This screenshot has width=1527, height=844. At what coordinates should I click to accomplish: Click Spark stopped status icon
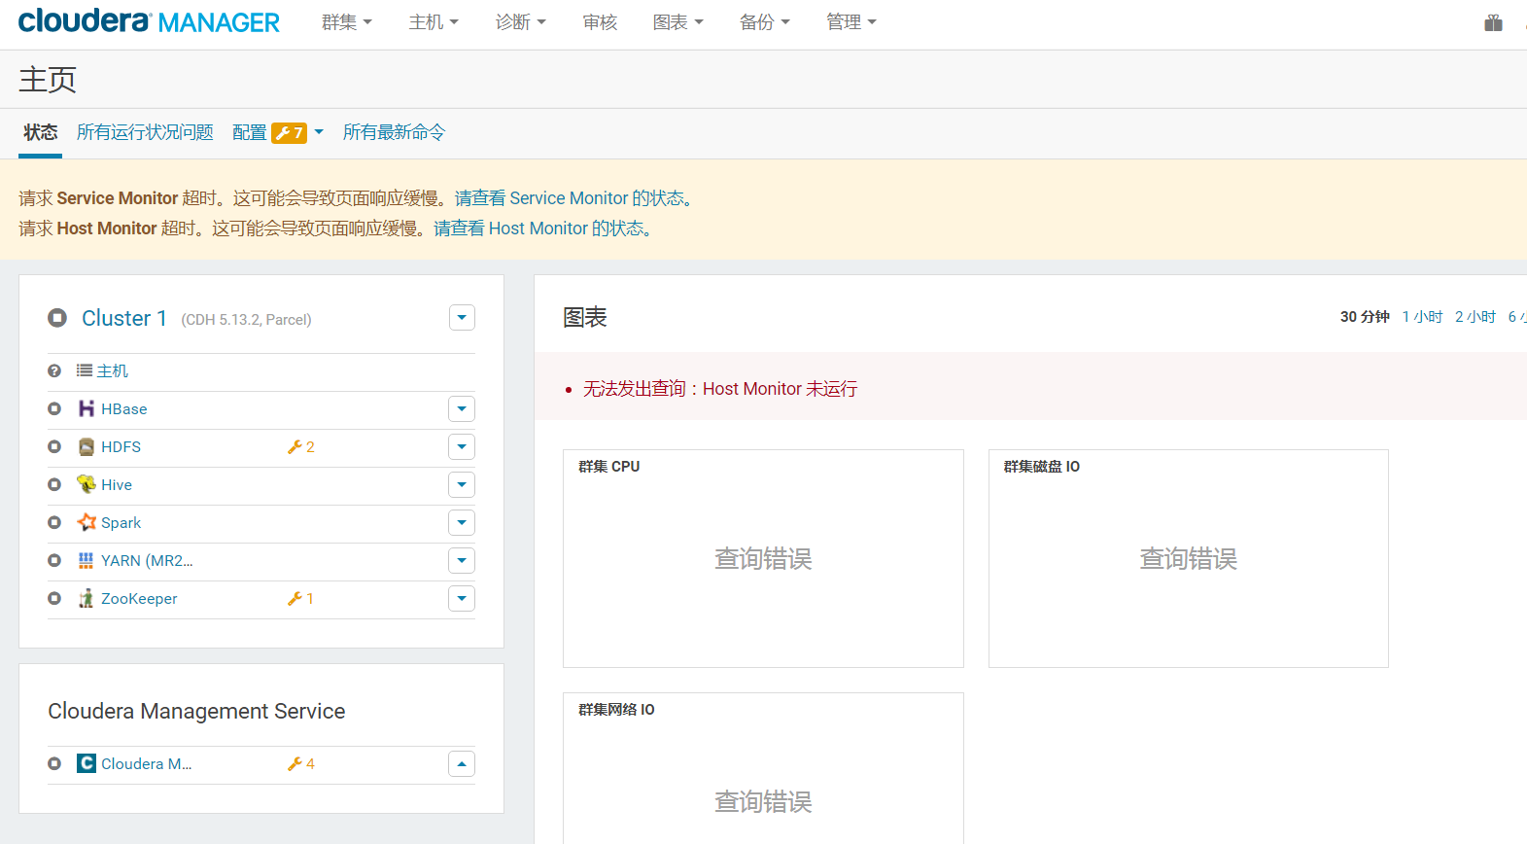pos(54,522)
